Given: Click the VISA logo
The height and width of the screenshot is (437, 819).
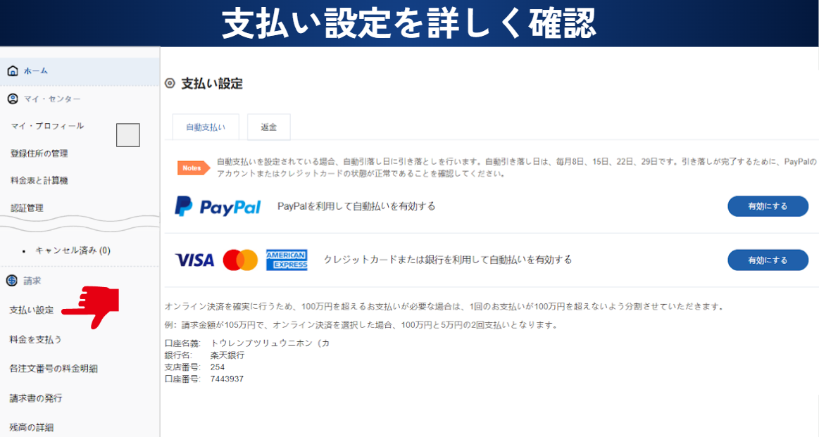Looking at the screenshot, I should 194,260.
